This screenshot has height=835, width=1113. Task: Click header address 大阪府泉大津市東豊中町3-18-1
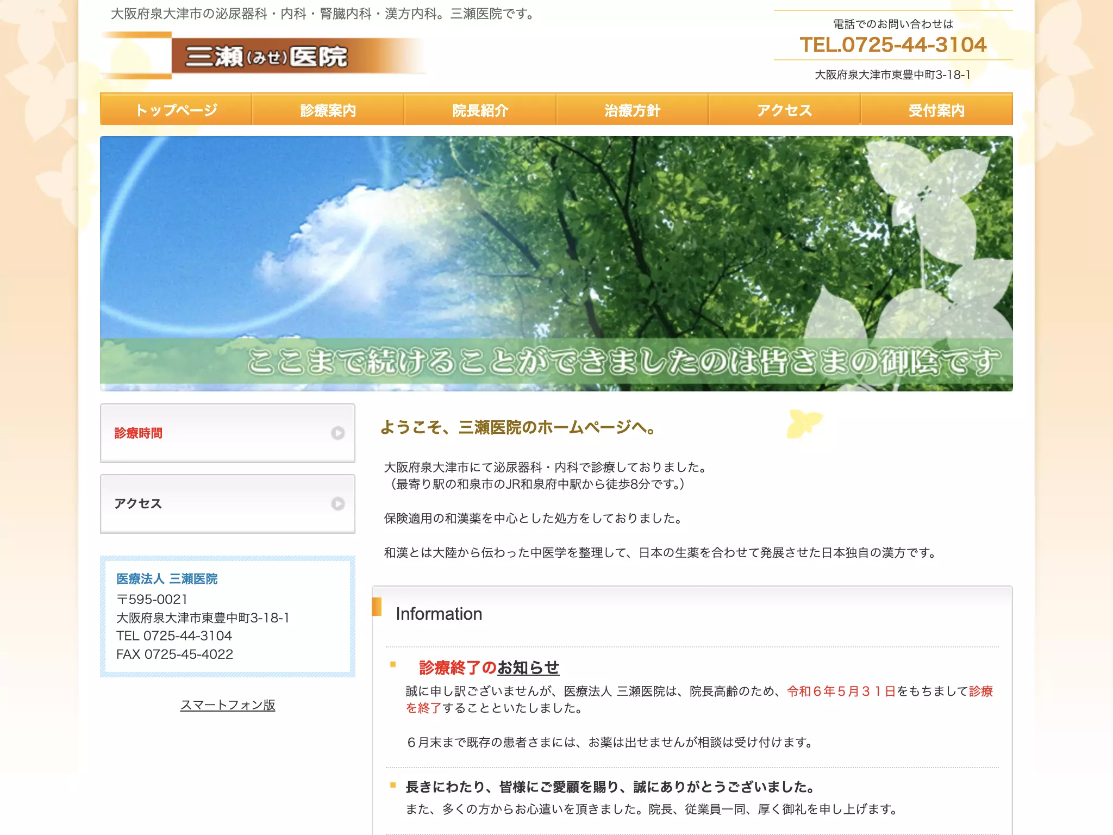(893, 75)
